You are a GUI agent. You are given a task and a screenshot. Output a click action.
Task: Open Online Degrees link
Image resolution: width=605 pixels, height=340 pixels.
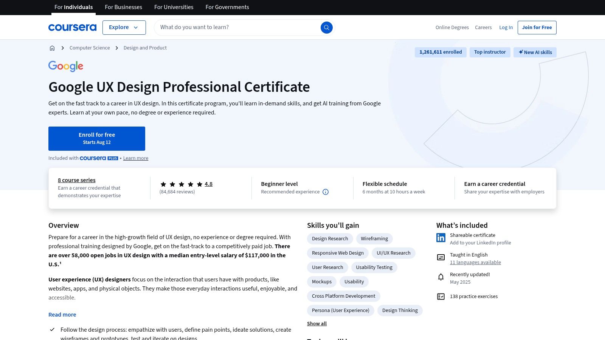[452, 27]
